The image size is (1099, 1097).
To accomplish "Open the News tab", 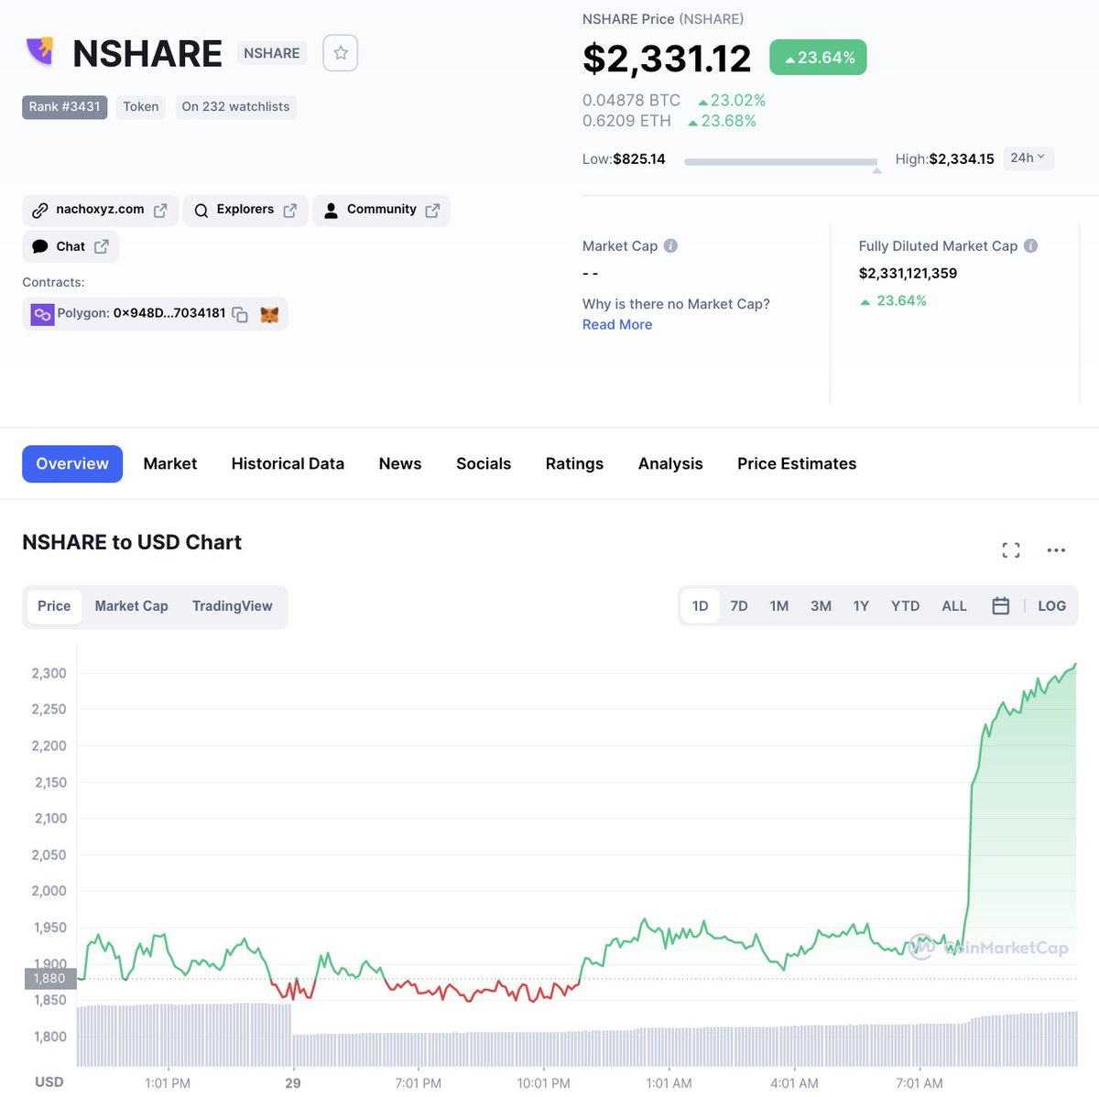I will click(400, 463).
